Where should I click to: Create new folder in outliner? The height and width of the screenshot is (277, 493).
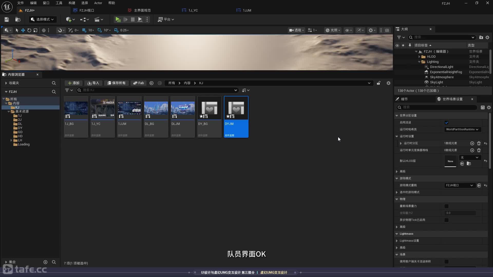click(481, 37)
